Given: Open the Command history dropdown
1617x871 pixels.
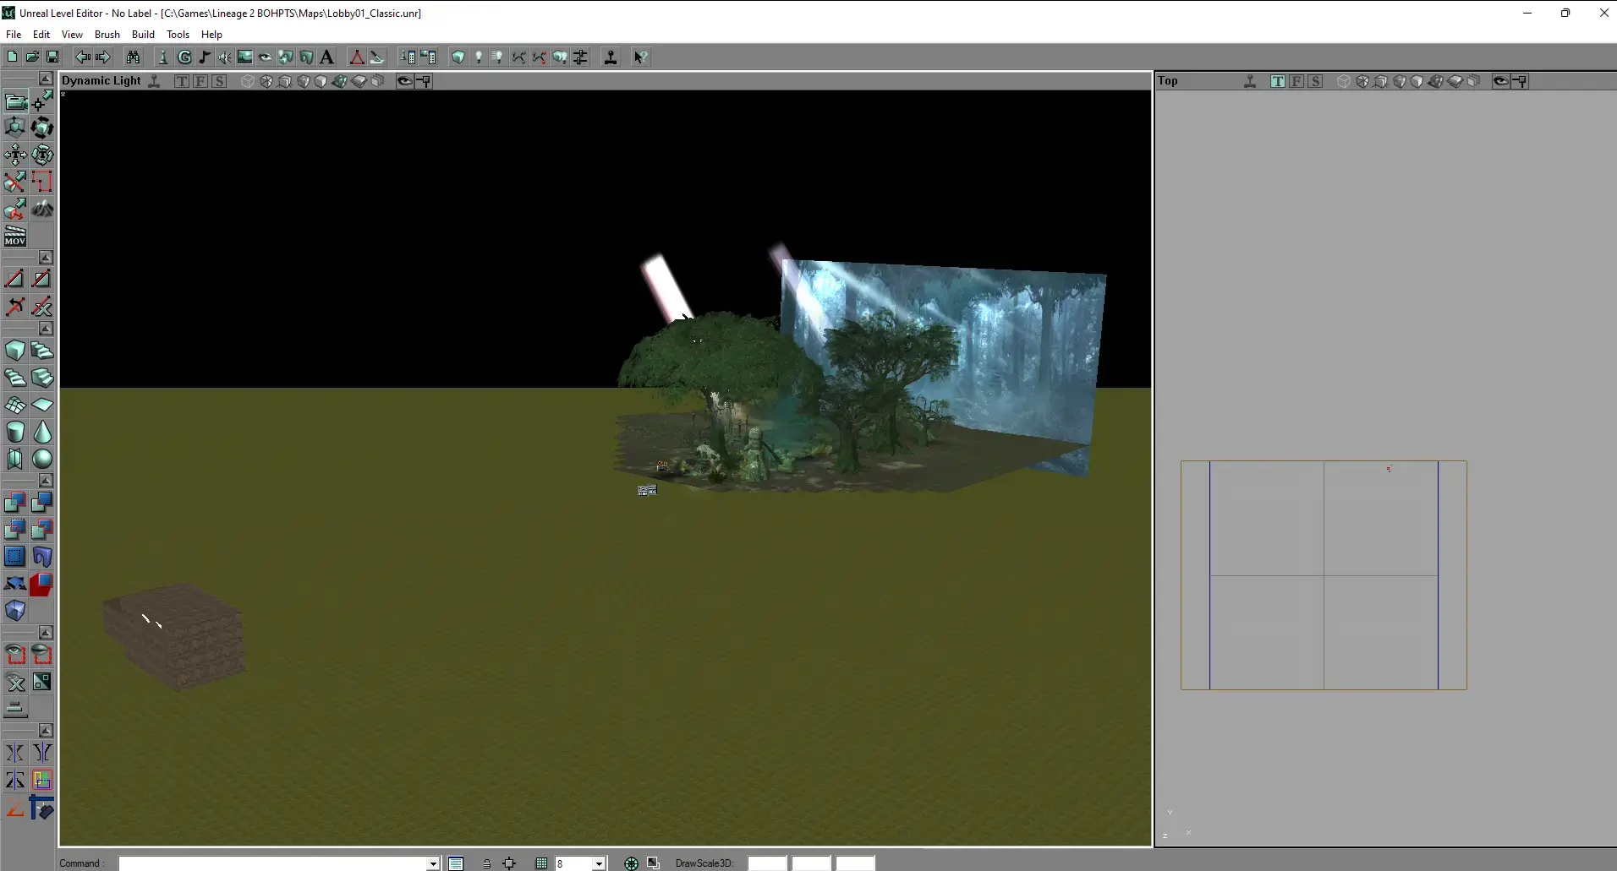Looking at the screenshot, I should [x=433, y=863].
